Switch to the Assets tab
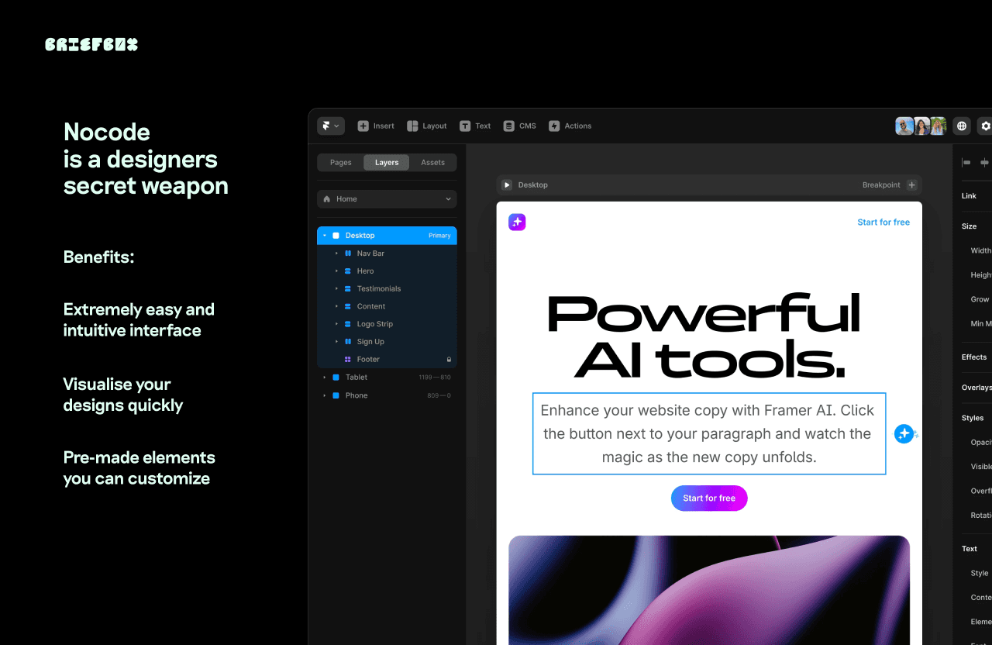Viewport: 992px width, 645px height. coord(432,162)
